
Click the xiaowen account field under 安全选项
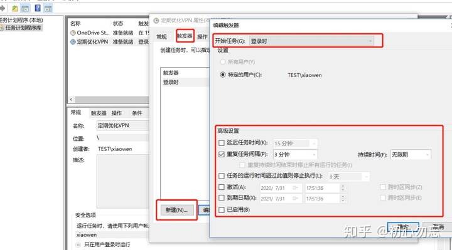point(112,235)
